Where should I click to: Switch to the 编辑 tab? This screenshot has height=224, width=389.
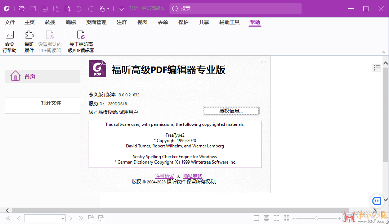point(71,22)
